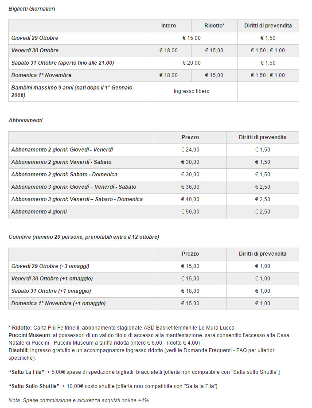Click the € 20,00 Saturday ticket price

[x=191, y=63]
